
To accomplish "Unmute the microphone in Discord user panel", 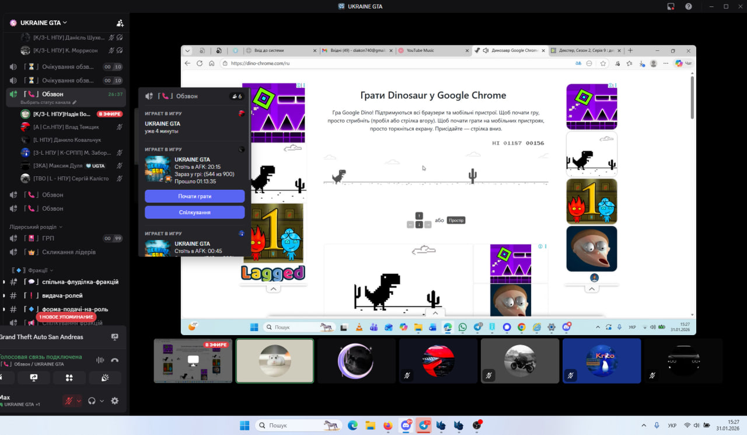I will point(69,401).
